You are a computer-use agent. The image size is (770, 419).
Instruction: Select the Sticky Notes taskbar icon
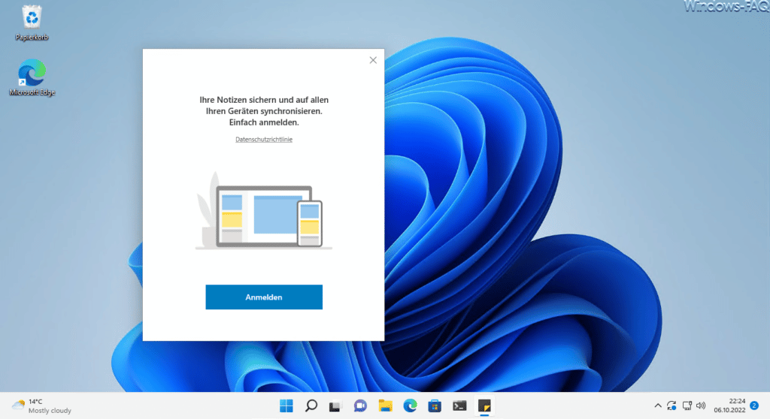point(484,405)
